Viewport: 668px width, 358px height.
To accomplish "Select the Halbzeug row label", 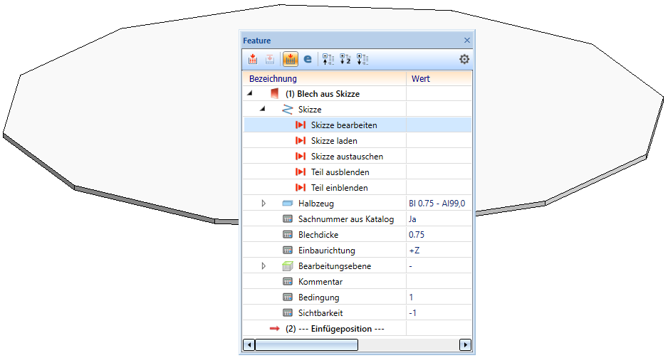I will coord(315,204).
